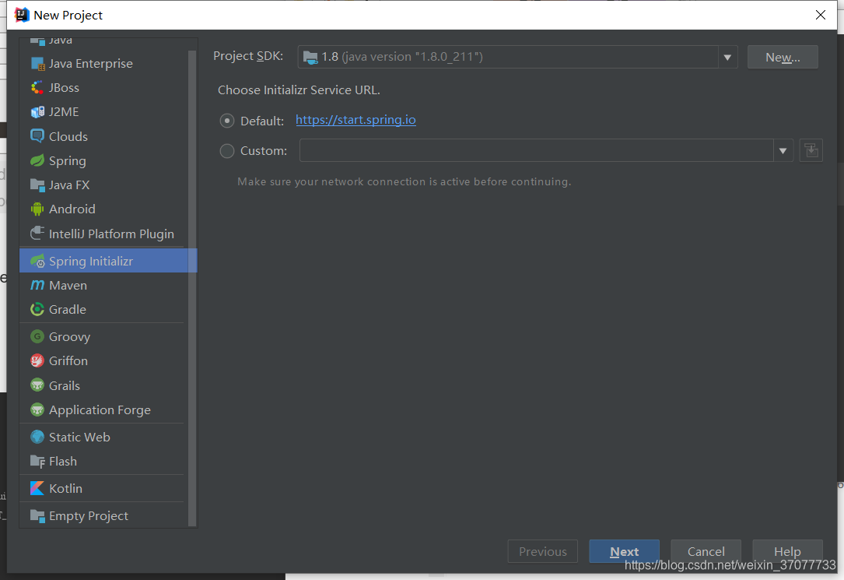Select Groovy label in the list
Screen dimensions: 844x580
[x=69, y=336]
